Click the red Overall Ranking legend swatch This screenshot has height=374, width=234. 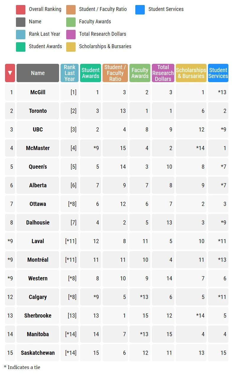21,9
